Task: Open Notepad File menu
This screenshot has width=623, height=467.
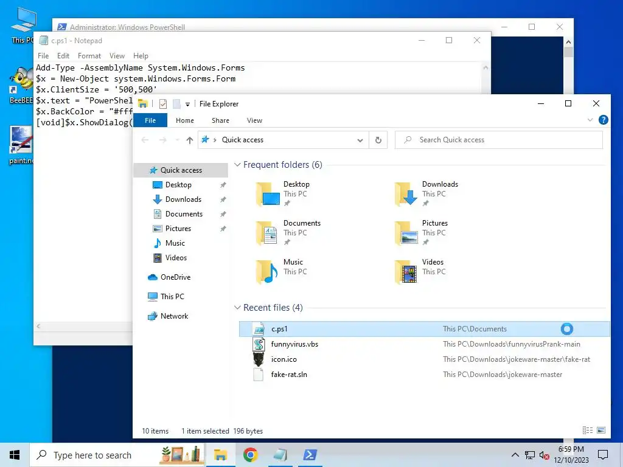Action: click(43, 56)
